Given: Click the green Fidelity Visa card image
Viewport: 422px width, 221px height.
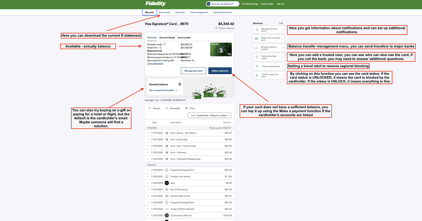Looking at the screenshot, I should pyautogui.click(x=221, y=49).
